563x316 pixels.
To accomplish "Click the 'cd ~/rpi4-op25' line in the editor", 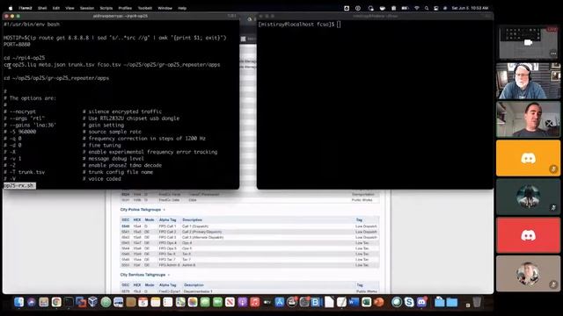I will coord(25,58).
